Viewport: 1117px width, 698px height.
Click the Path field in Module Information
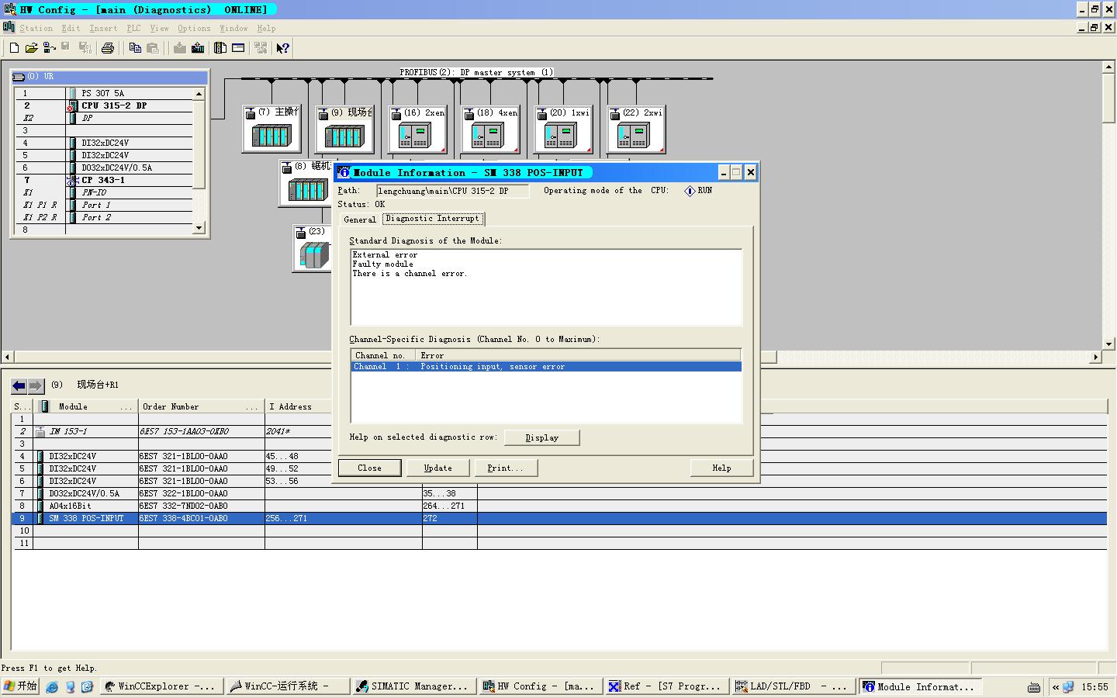click(x=453, y=191)
